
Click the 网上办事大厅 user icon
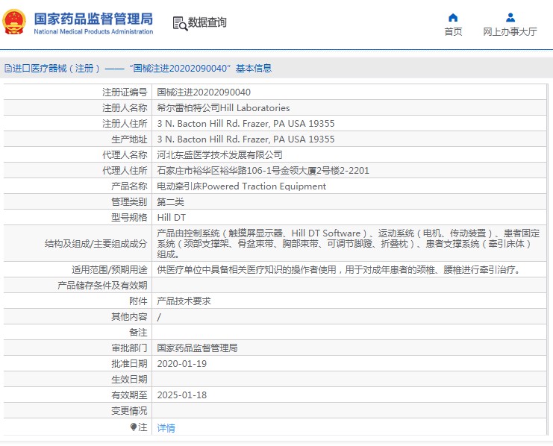tap(510, 17)
